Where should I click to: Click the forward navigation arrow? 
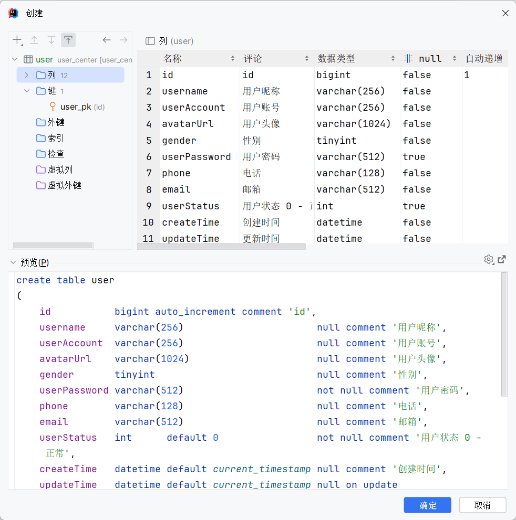[x=123, y=40]
